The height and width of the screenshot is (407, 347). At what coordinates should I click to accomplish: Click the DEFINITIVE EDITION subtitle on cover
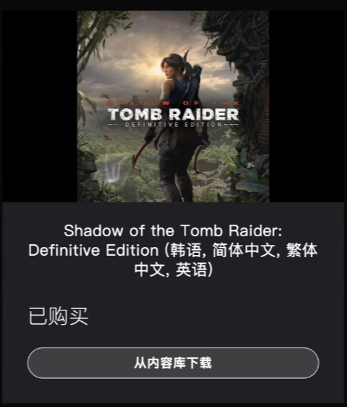(x=173, y=125)
